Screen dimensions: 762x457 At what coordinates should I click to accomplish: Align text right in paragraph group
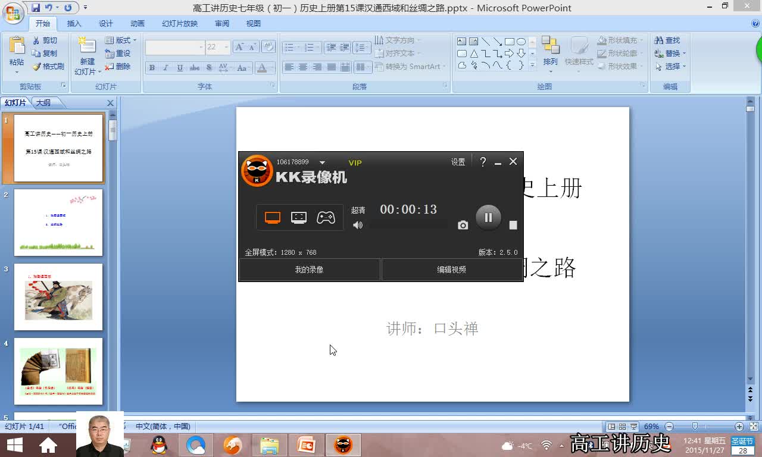[x=317, y=67]
